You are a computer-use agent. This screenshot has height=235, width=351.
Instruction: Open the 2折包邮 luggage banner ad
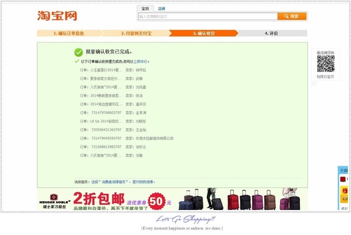(172, 199)
